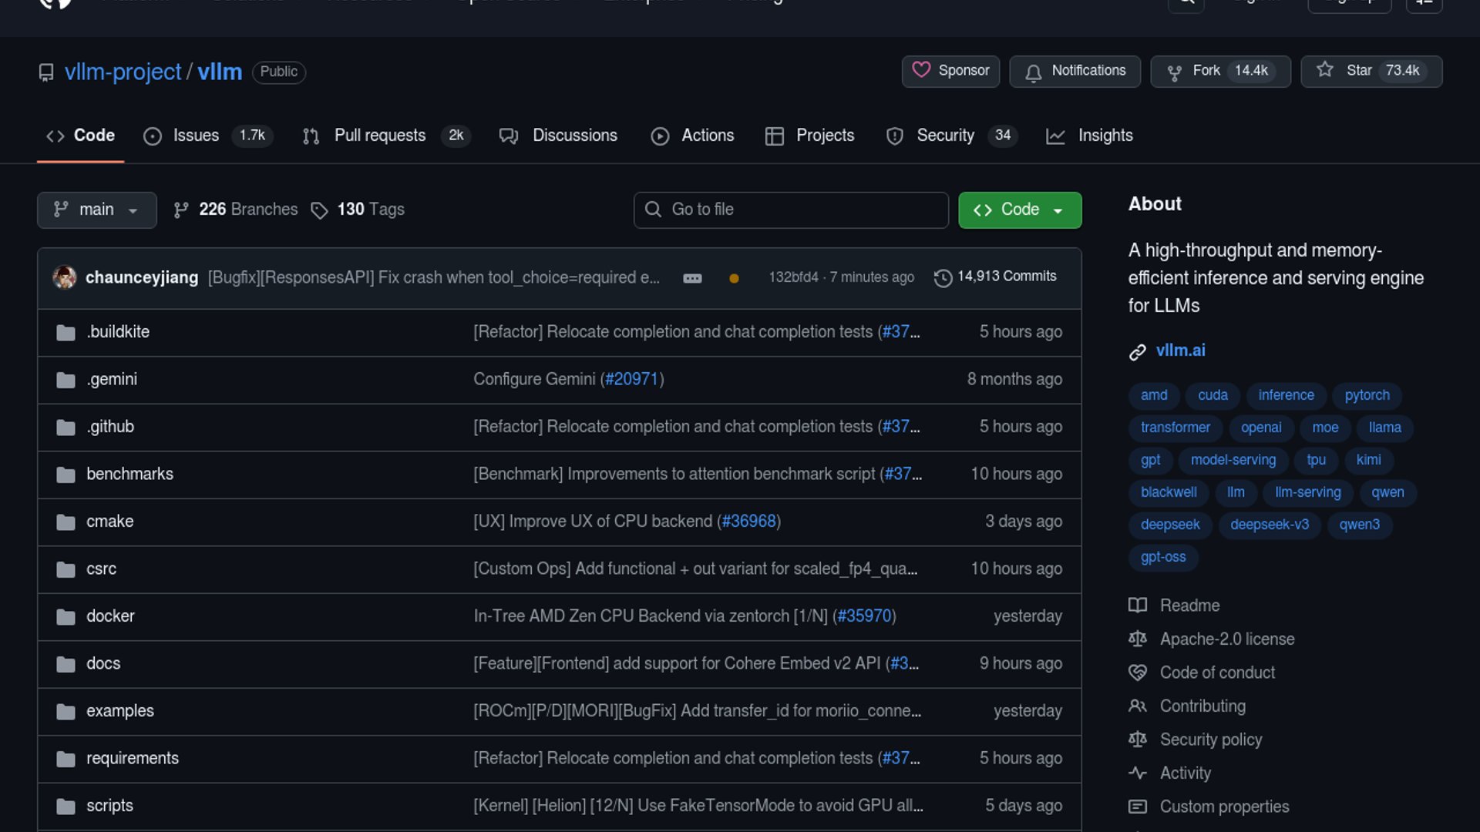The width and height of the screenshot is (1480, 832).
Task: Open the Apache-2.0 license link
Action: [x=1226, y=639]
